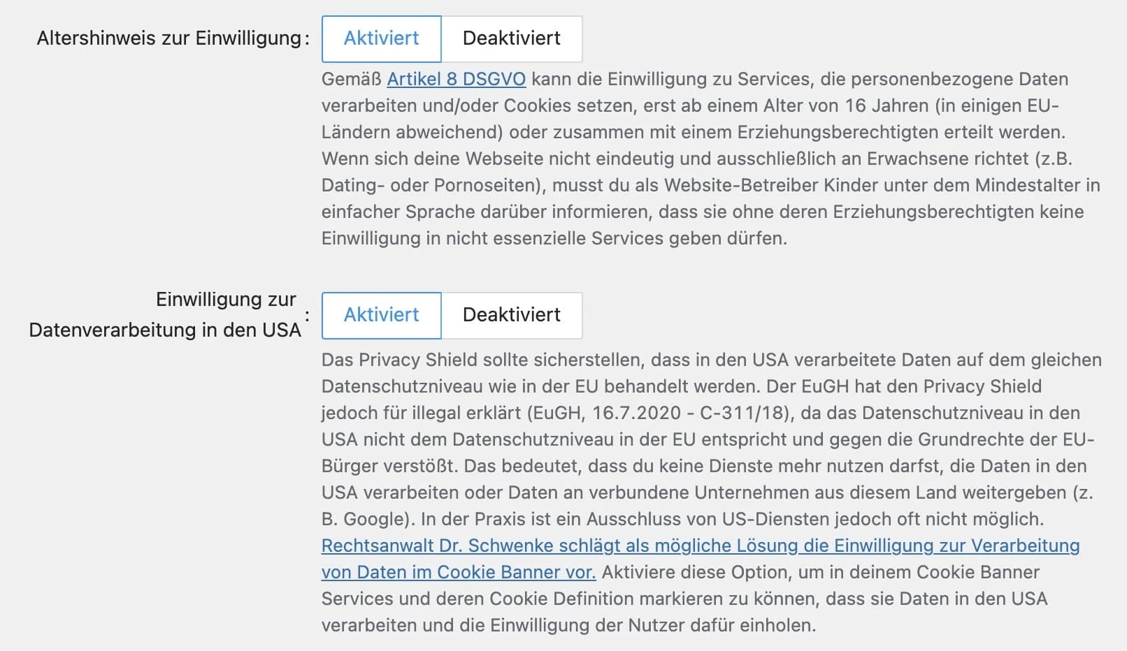This screenshot has width=1127, height=651.
Task: Click the Altershinweis zur Einwilligung label
Action: [x=171, y=38]
